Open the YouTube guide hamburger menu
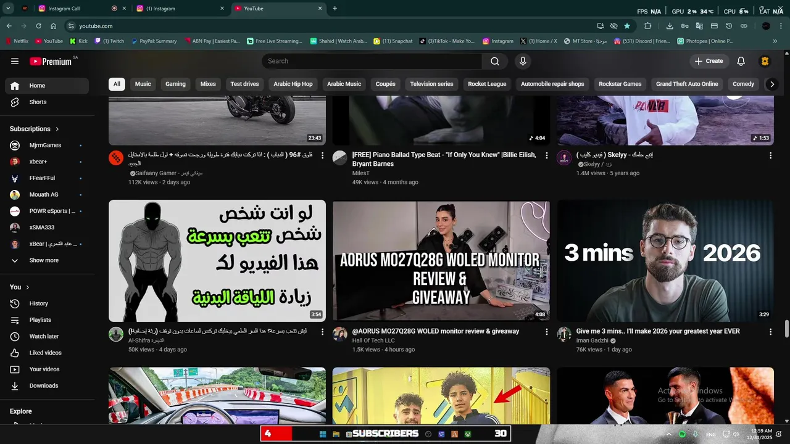Image resolution: width=790 pixels, height=444 pixels. pyautogui.click(x=15, y=61)
